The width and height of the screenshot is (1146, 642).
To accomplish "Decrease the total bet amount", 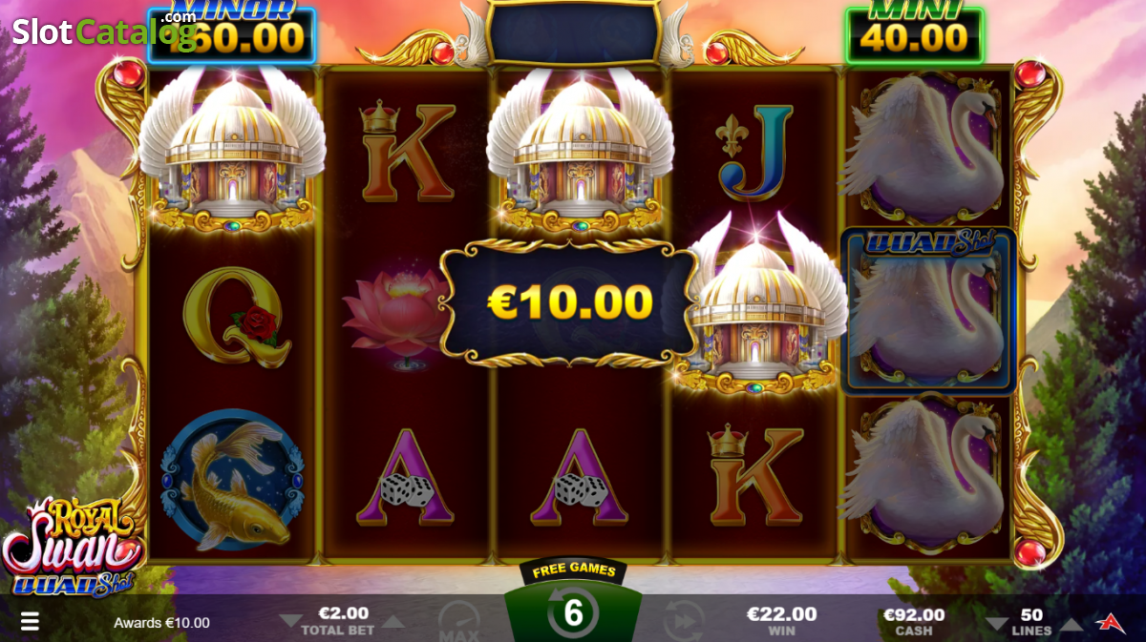I will pyautogui.click(x=289, y=622).
